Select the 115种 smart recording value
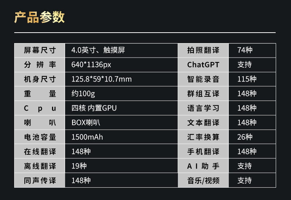Screen dimensions: 291x200 tap(247, 79)
